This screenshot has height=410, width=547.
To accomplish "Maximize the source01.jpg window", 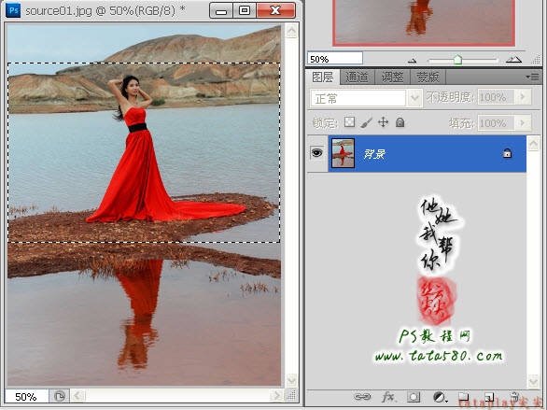I will click(x=245, y=11).
